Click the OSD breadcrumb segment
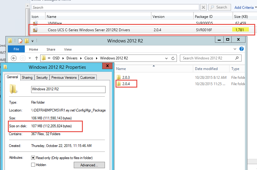The width and height of the screenshot is (257, 170). pos(56,58)
